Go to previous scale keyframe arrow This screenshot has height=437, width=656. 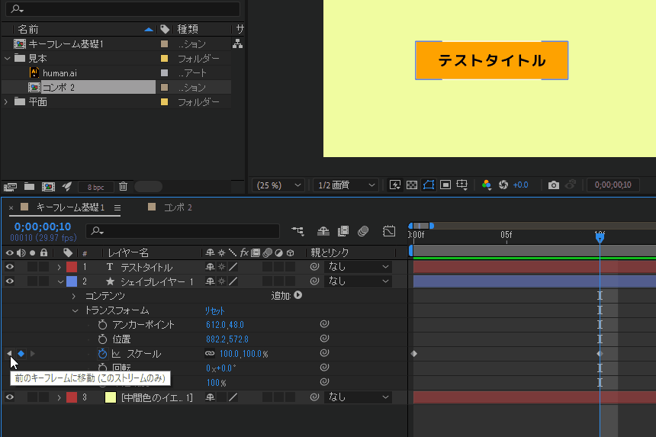(9, 354)
